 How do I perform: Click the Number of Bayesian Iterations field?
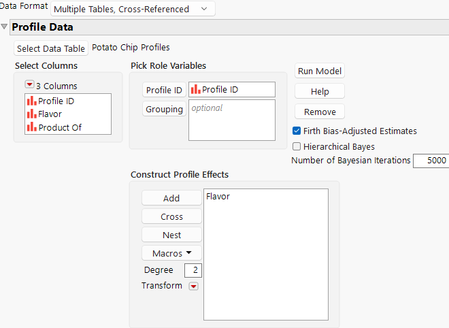point(431,161)
